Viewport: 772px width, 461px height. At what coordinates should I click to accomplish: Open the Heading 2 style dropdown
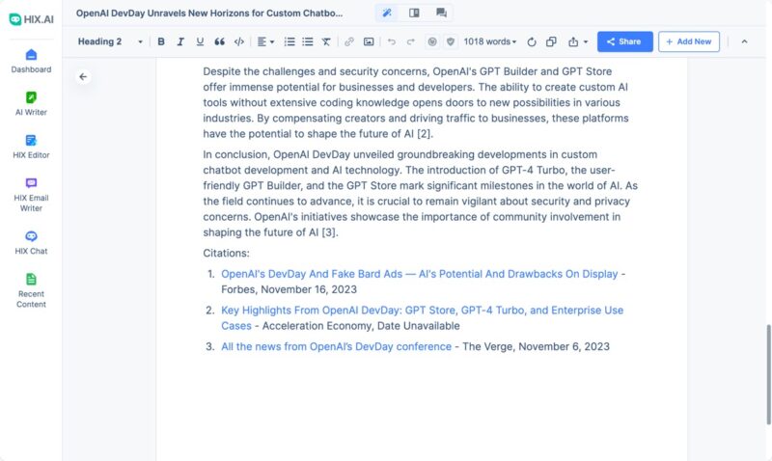[x=110, y=41]
